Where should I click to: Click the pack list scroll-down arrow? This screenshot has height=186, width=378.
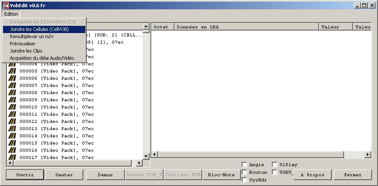click(x=146, y=156)
